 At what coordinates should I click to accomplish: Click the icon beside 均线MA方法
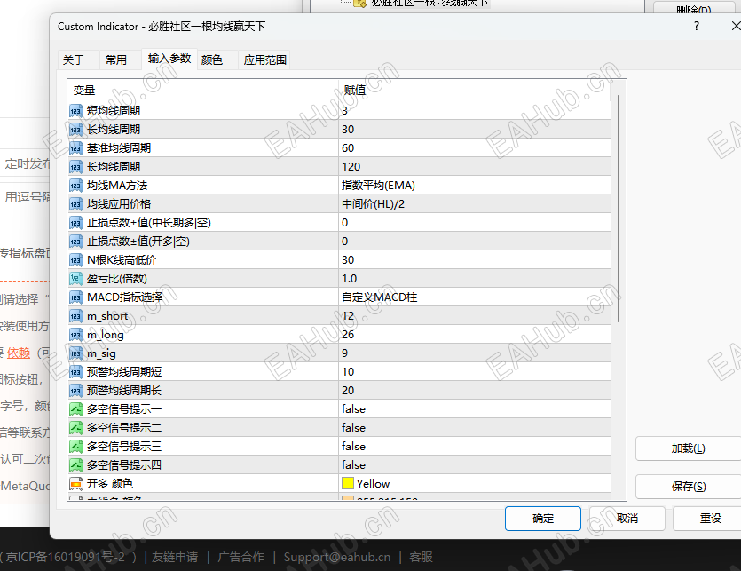pyautogui.click(x=76, y=186)
